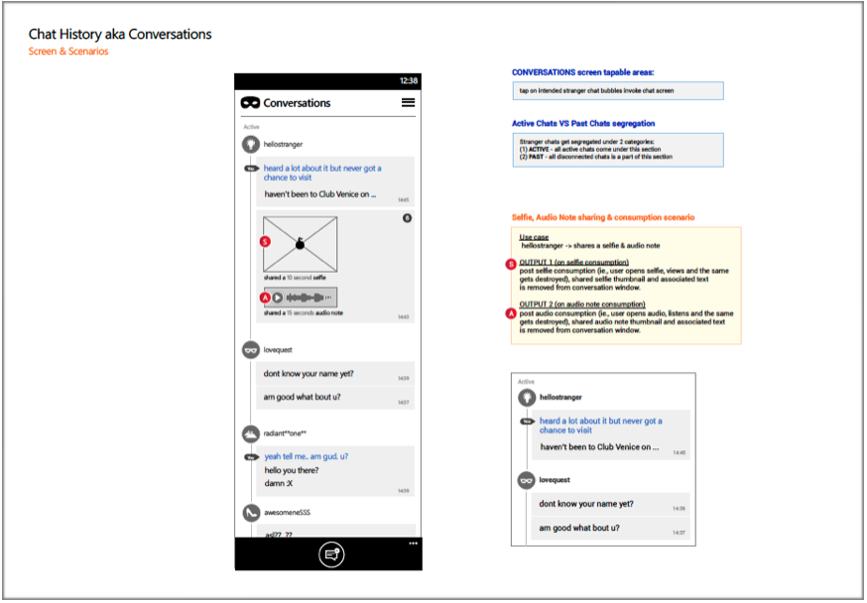Viewport: 867px width, 603px height.
Task: Open the shared selfie thumbnail with the bomb icon
Action: point(301,244)
